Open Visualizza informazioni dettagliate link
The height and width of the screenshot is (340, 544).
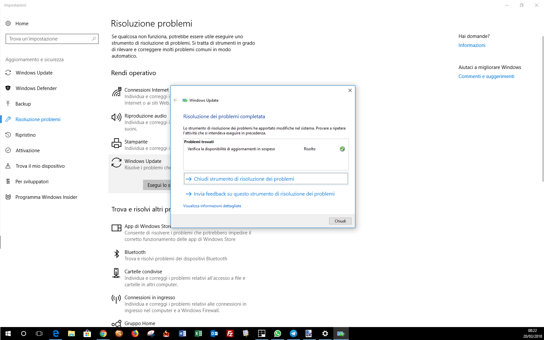coord(212,206)
